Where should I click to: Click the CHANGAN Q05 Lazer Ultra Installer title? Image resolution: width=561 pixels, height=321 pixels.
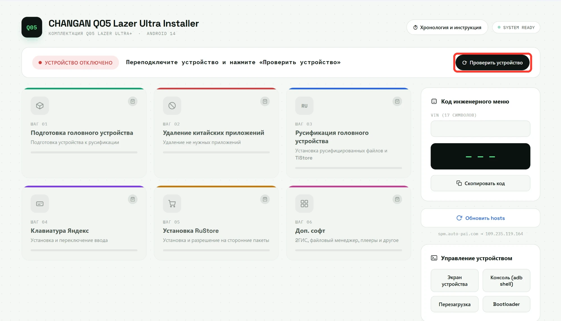pos(124,24)
